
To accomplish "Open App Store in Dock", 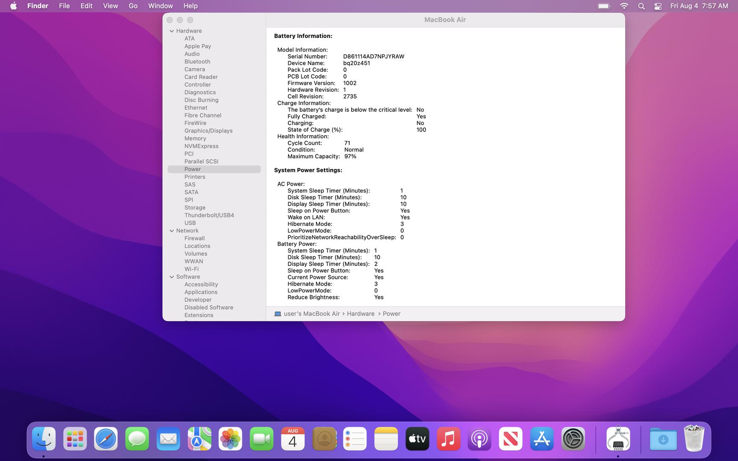I will 542,439.
